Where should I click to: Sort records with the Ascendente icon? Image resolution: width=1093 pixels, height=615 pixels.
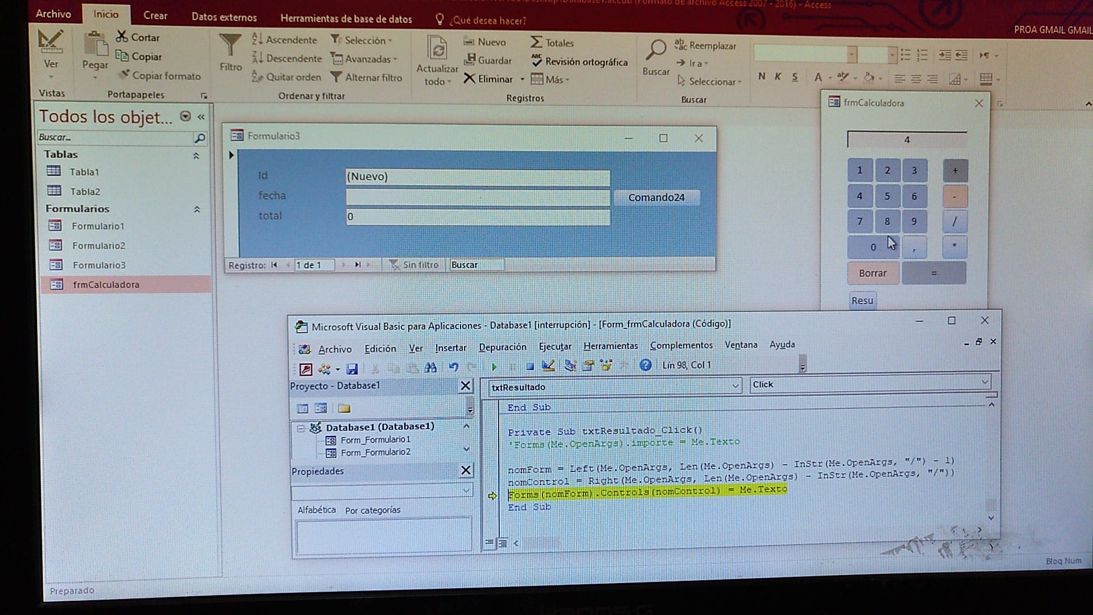point(257,40)
